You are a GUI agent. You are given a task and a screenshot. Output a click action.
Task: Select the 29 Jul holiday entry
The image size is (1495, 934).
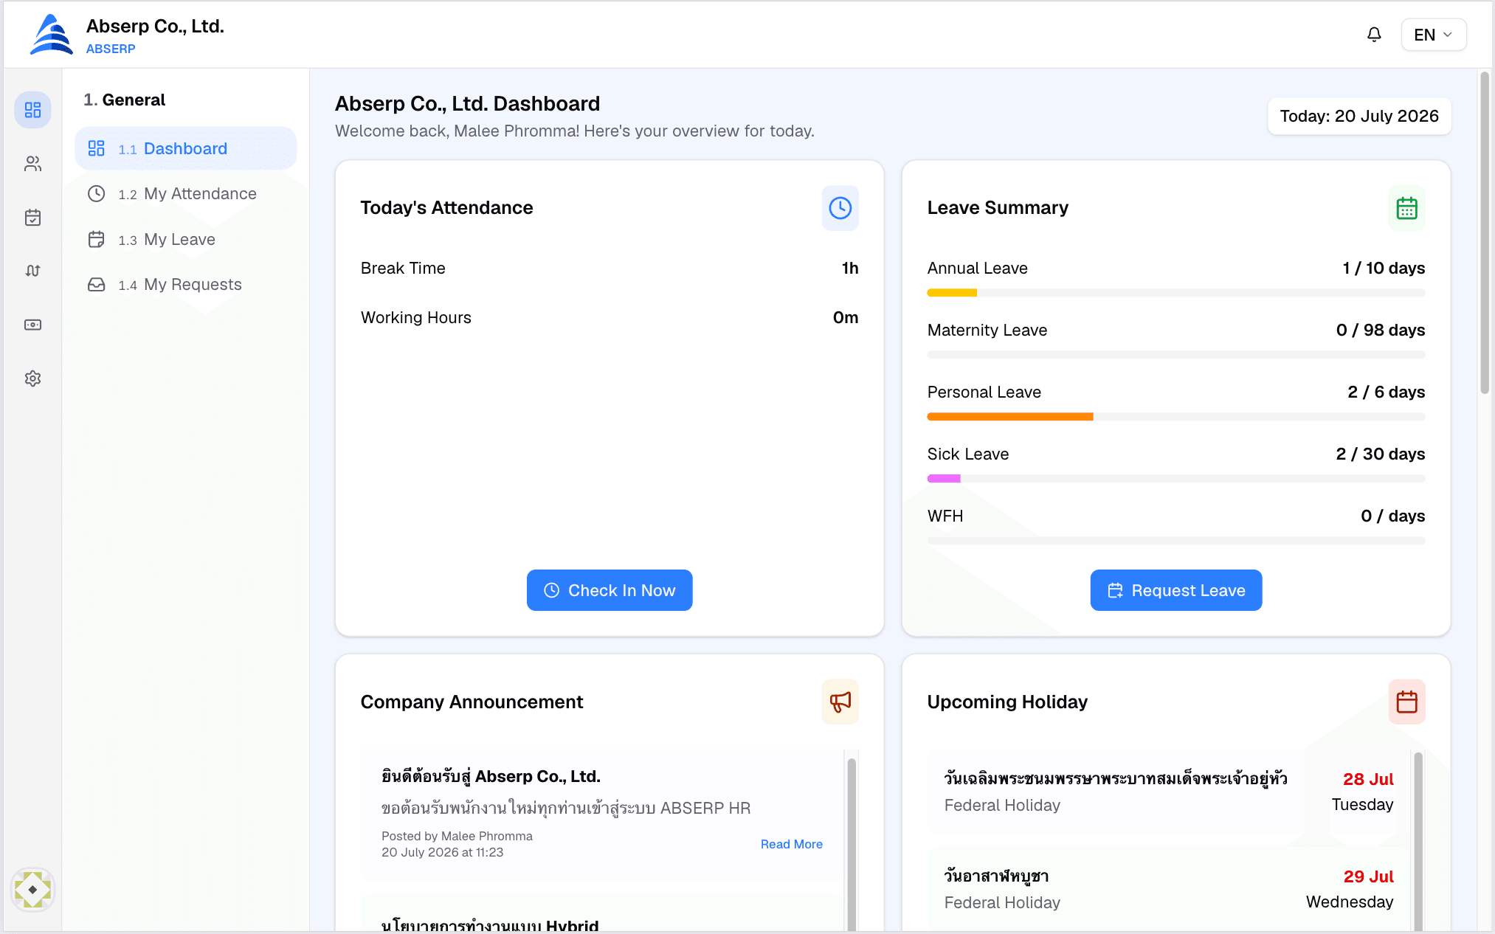(x=1168, y=889)
